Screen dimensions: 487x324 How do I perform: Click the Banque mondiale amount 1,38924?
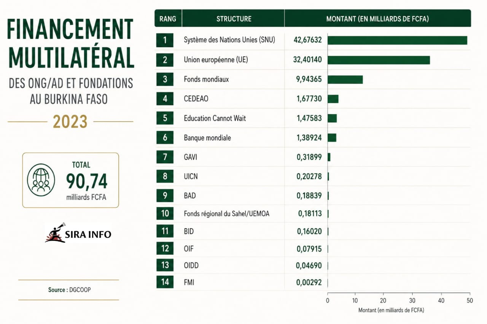[x=309, y=138]
